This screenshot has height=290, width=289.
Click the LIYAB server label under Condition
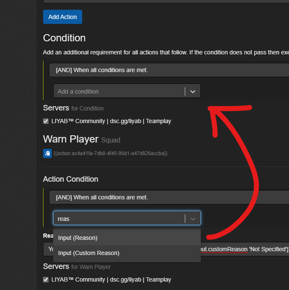[111, 121]
